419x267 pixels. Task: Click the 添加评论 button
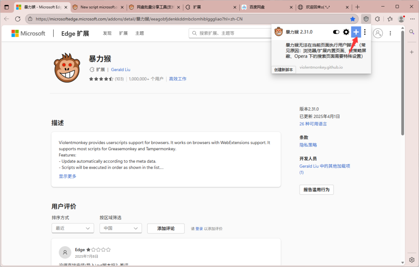166,228
